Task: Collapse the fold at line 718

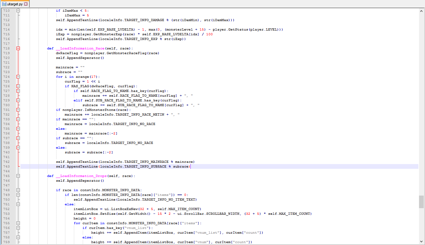Action: click(18, 48)
